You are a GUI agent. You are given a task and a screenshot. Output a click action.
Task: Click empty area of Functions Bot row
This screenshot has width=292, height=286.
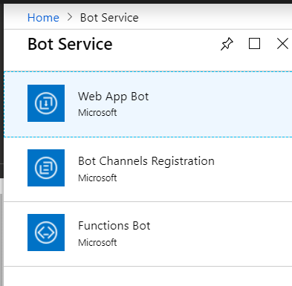point(221,234)
